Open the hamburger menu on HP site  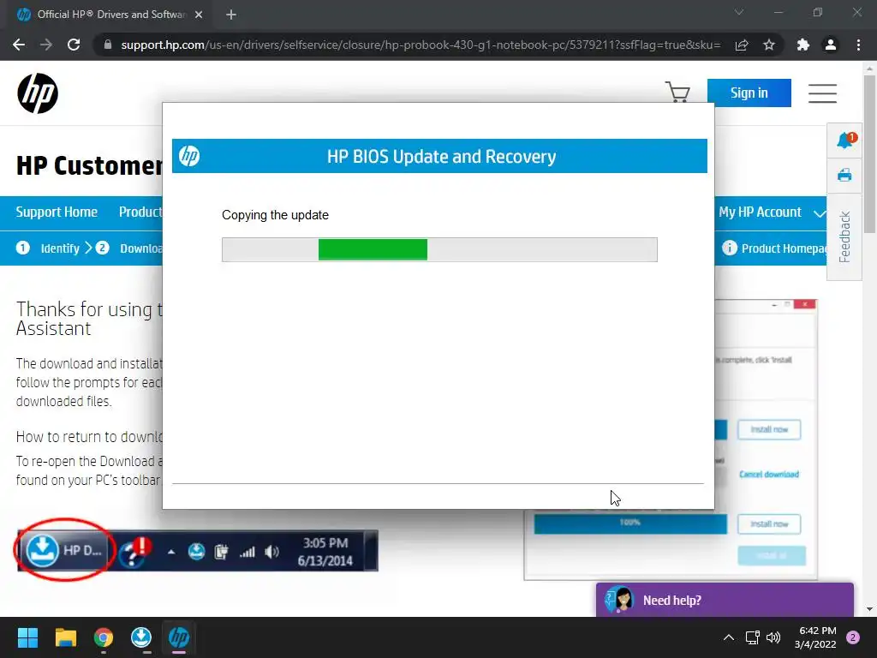click(822, 93)
